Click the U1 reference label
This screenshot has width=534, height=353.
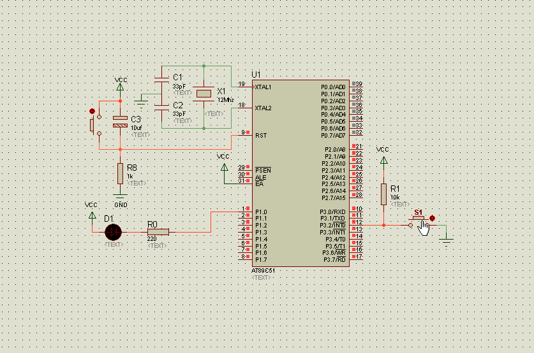click(x=256, y=75)
